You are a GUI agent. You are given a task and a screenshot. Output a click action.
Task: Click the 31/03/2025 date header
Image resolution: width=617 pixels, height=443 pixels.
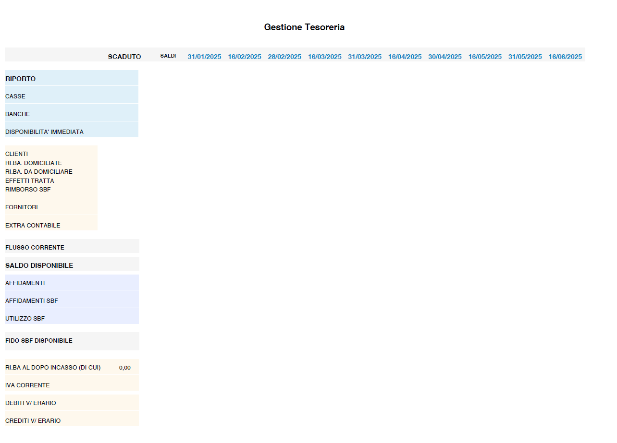[x=365, y=57]
